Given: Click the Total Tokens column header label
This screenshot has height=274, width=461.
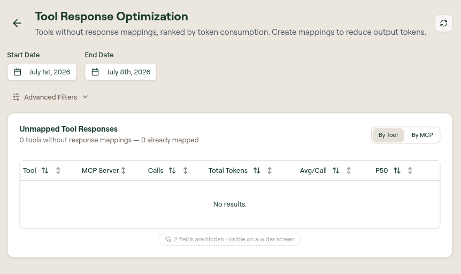Looking at the screenshot, I should click(x=228, y=170).
